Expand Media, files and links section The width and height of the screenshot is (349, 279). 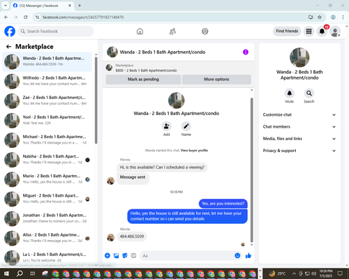(x=299, y=139)
